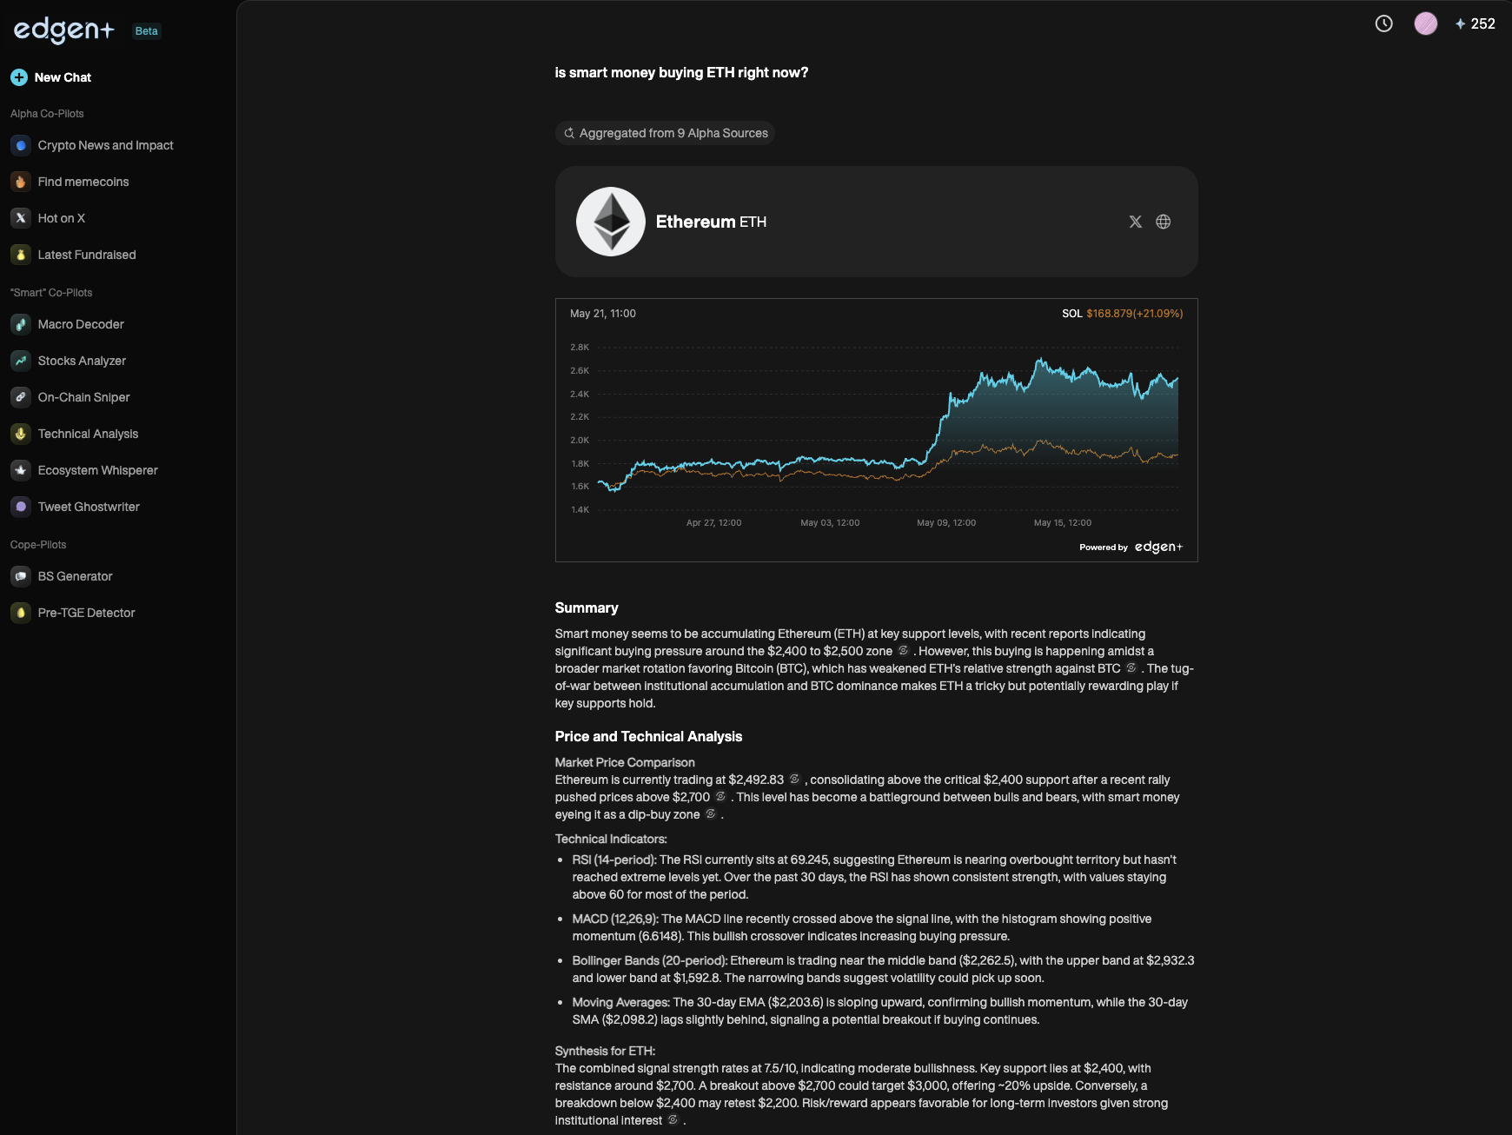Open the Find memecoins co-pilot

coord(83,182)
